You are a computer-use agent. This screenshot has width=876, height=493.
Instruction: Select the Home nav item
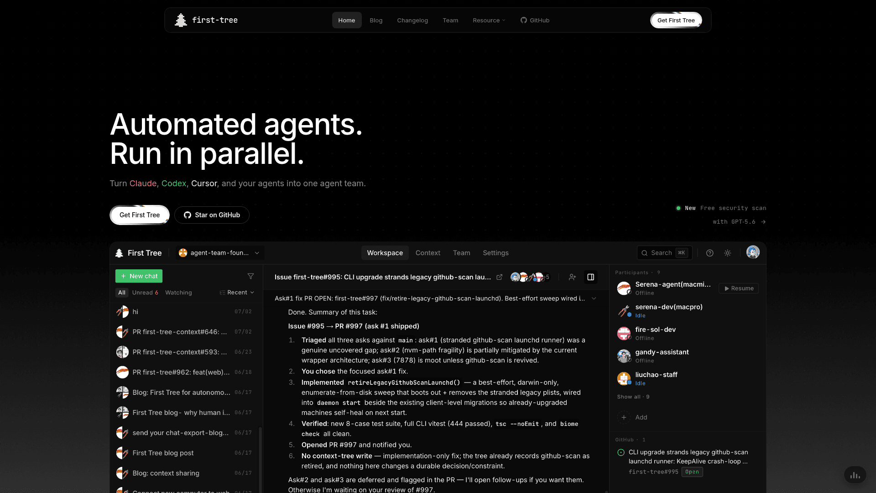pos(347,20)
